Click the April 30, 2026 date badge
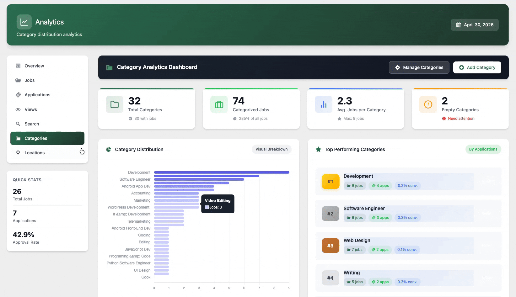 tap(475, 25)
